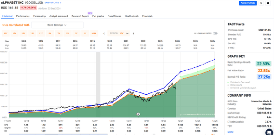Go to previous period with left arrow
This screenshot has height=135, width=274.
[104, 34]
